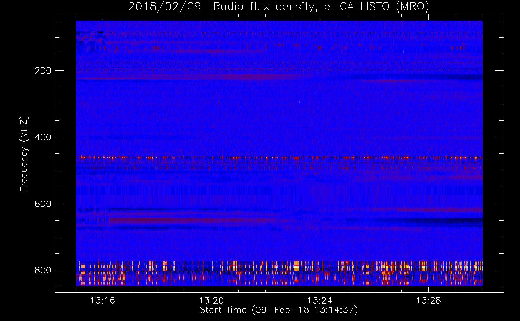
Task: Click the 13:24 time tick label
Action: tap(320, 301)
